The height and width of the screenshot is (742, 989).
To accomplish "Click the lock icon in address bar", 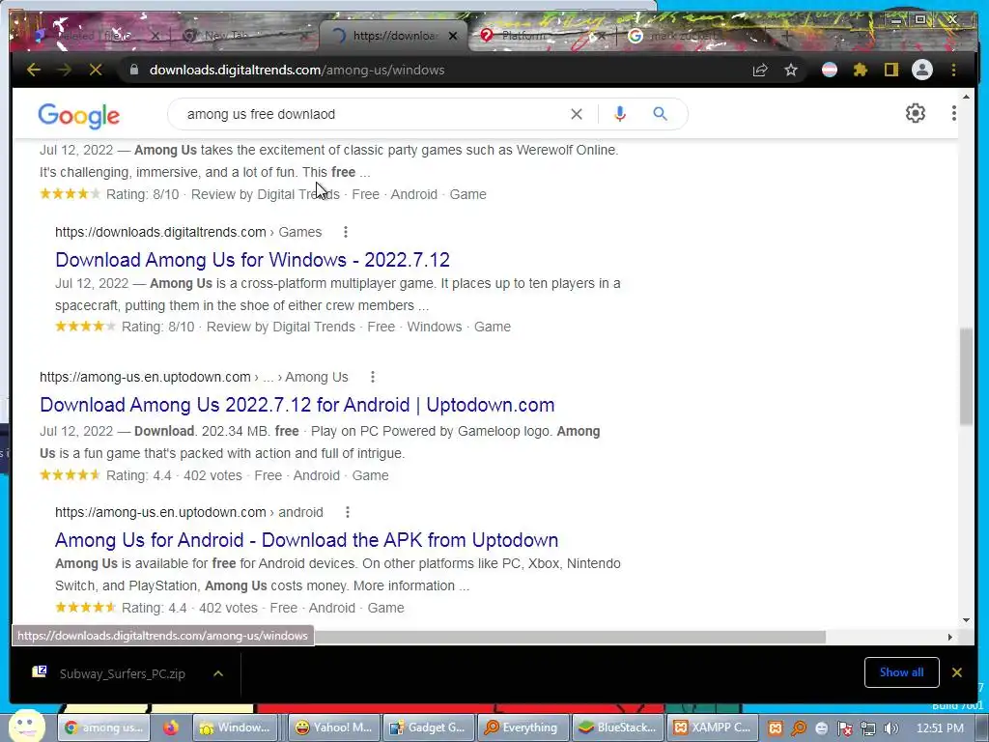I will tap(133, 70).
